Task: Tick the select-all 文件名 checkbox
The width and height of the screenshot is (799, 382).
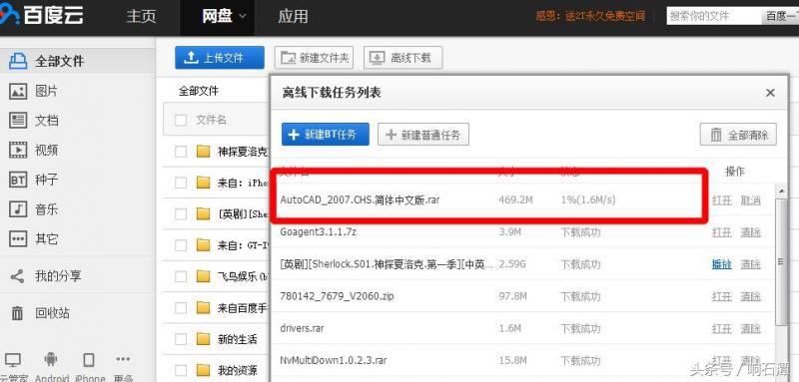Action: click(x=181, y=120)
